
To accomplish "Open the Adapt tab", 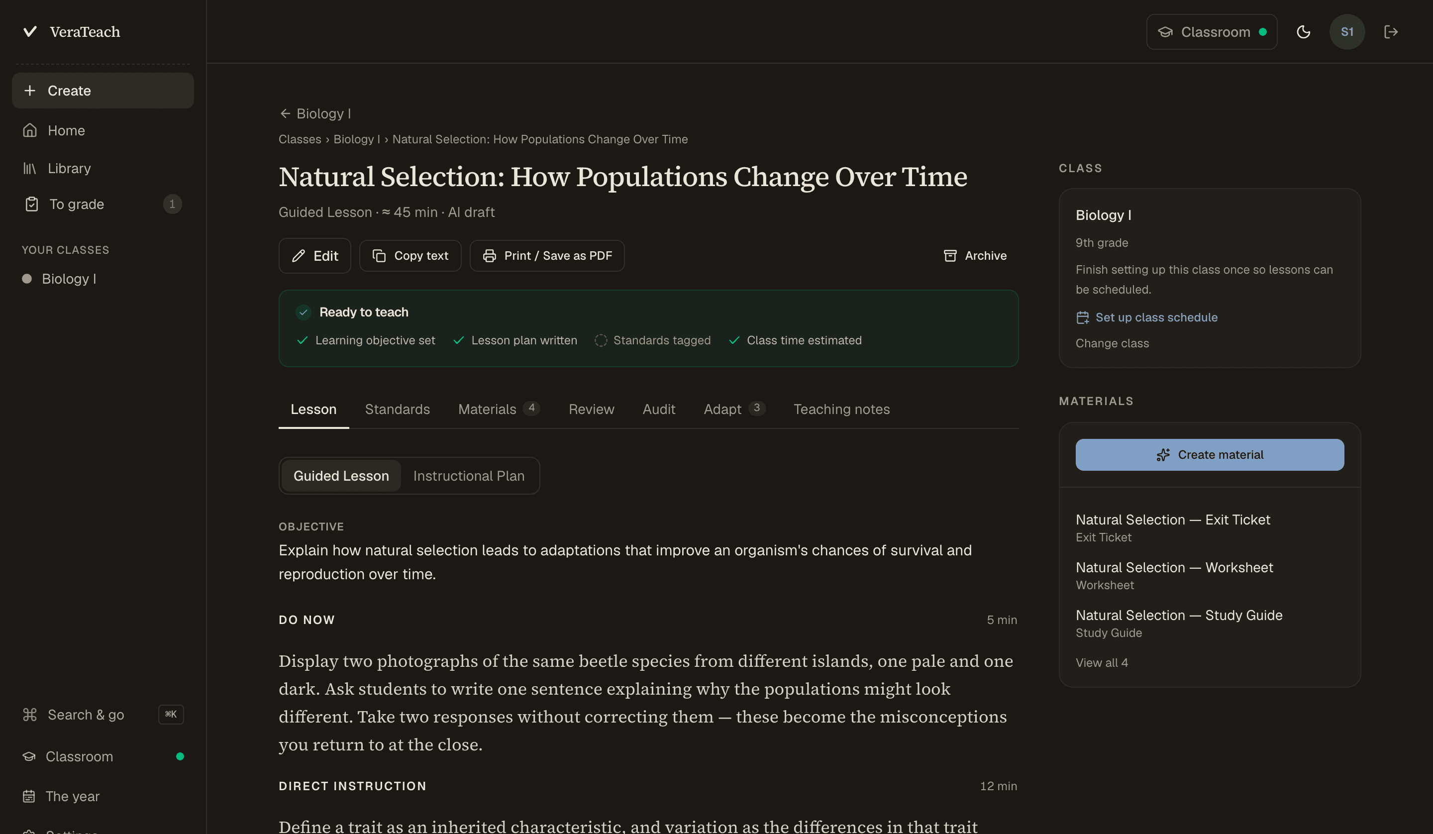I will [x=734, y=409].
